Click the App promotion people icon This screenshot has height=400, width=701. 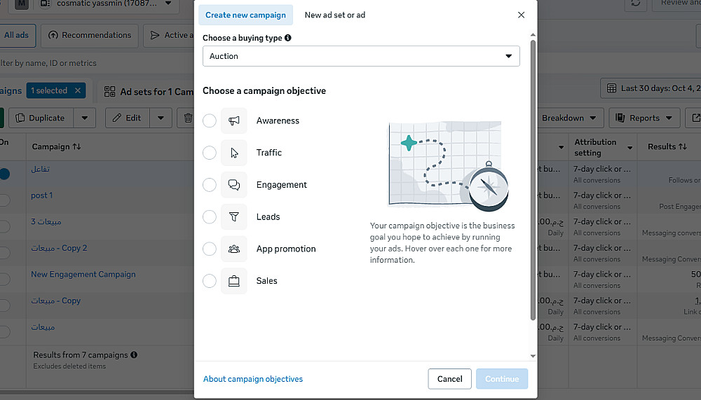234,249
